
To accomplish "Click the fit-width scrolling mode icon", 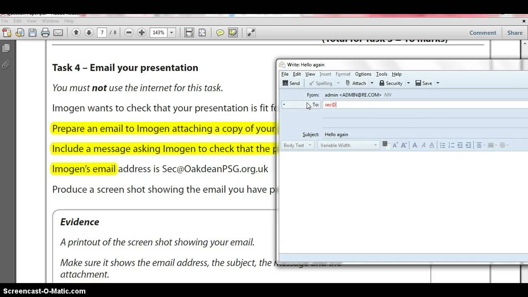I will pyautogui.click(x=189, y=33).
